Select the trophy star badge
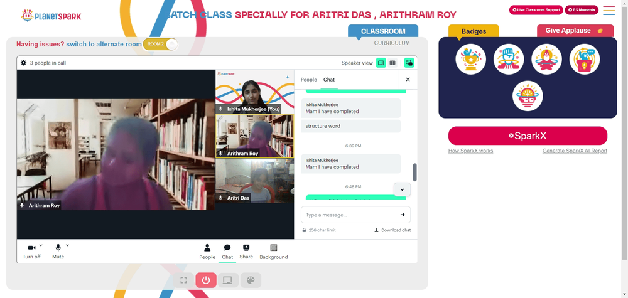The width and height of the screenshot is (628, 298). coord(470,59)
